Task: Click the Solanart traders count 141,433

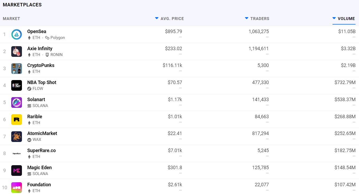Action: tap(261, 100)
